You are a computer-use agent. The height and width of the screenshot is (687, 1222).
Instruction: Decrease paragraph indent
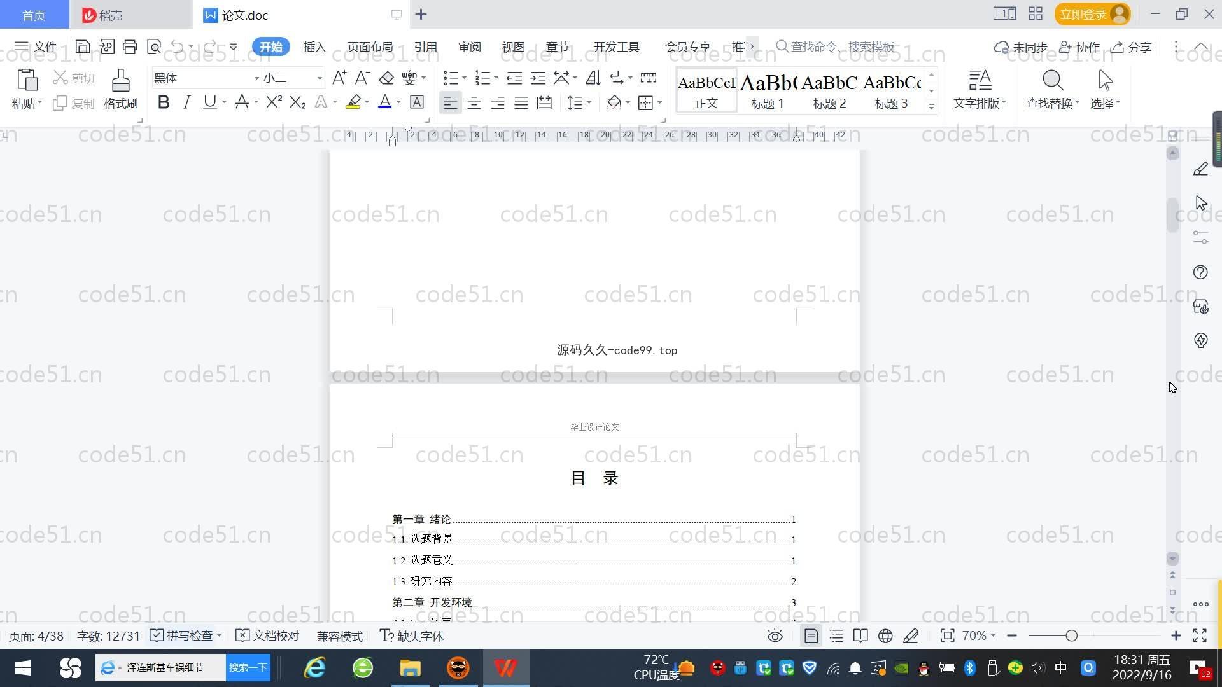[514, 78]
